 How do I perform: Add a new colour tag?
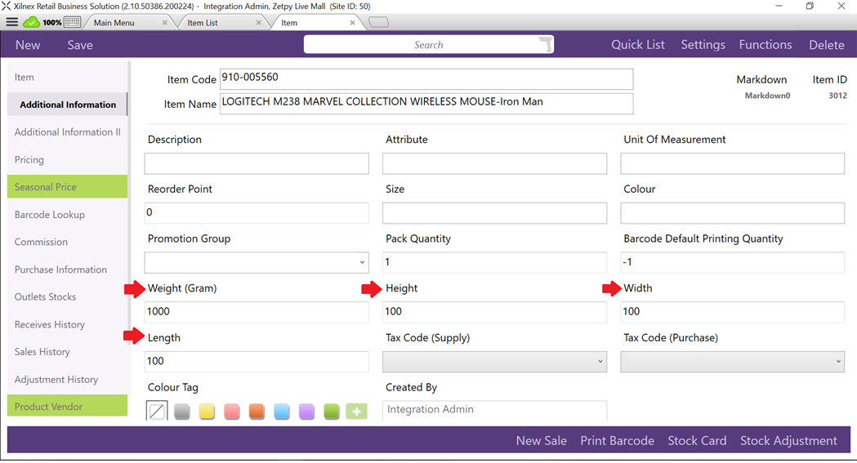point(356,411)
